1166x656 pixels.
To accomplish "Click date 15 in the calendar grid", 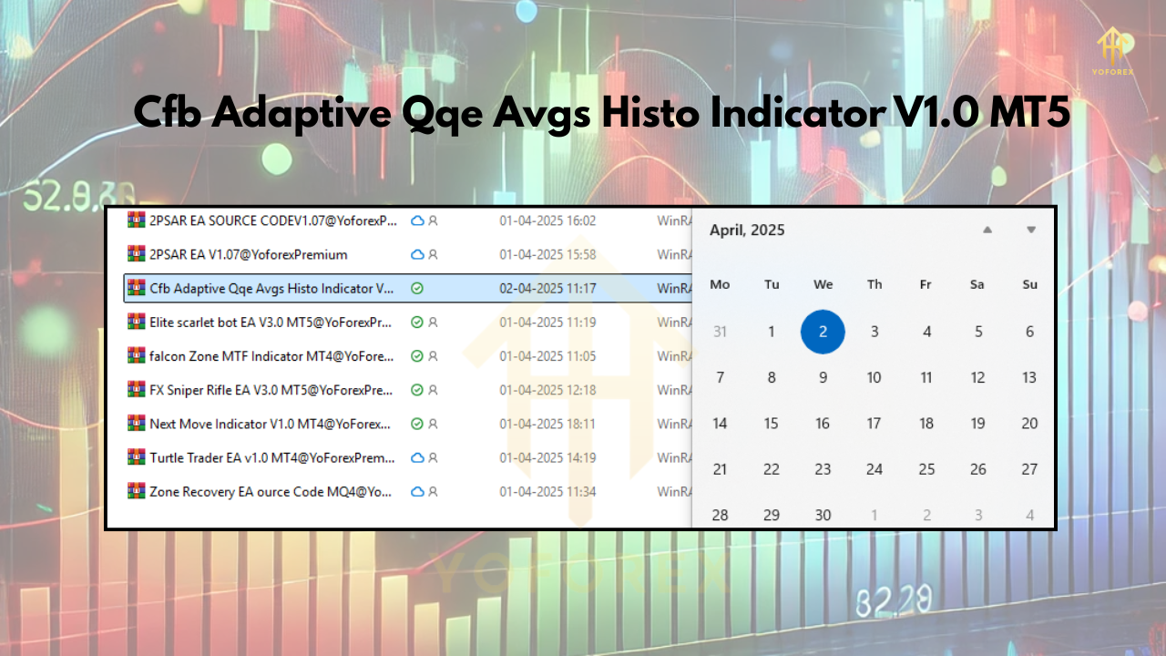I will tap(771, 423).
